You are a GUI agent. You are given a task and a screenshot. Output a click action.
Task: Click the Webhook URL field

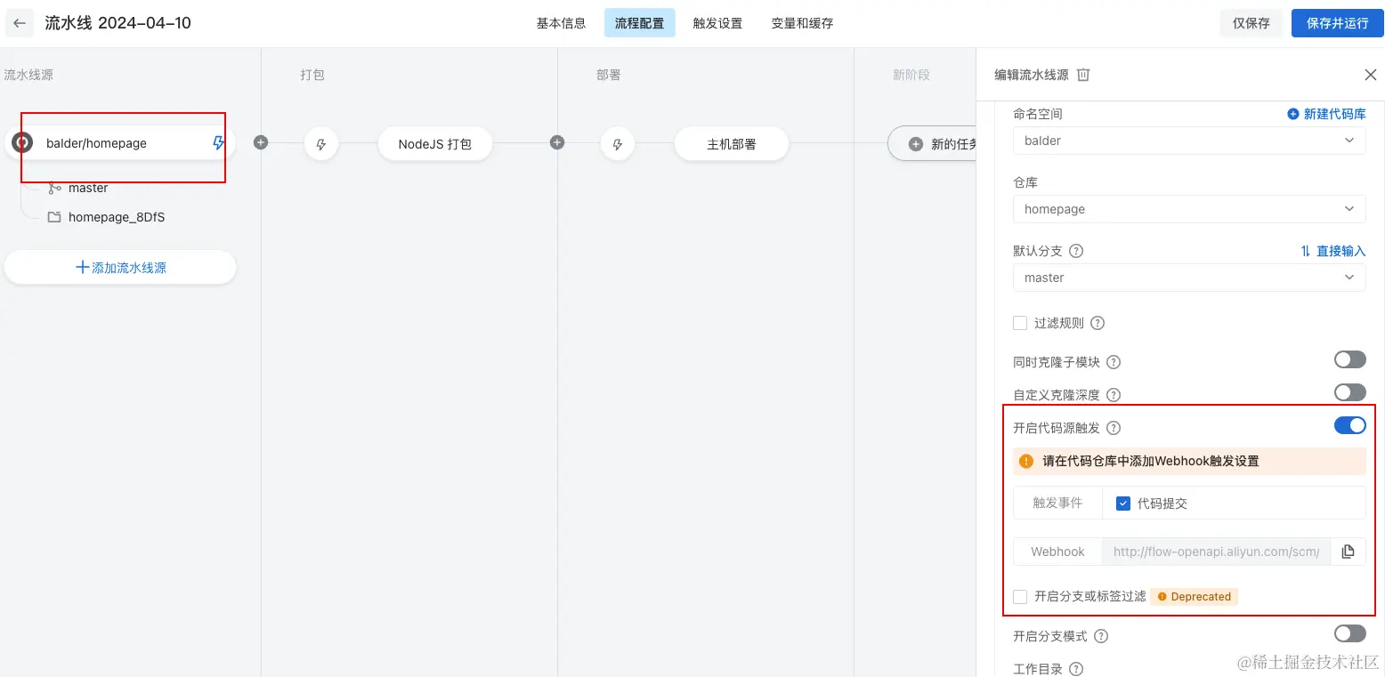[x=1216, y=552]
